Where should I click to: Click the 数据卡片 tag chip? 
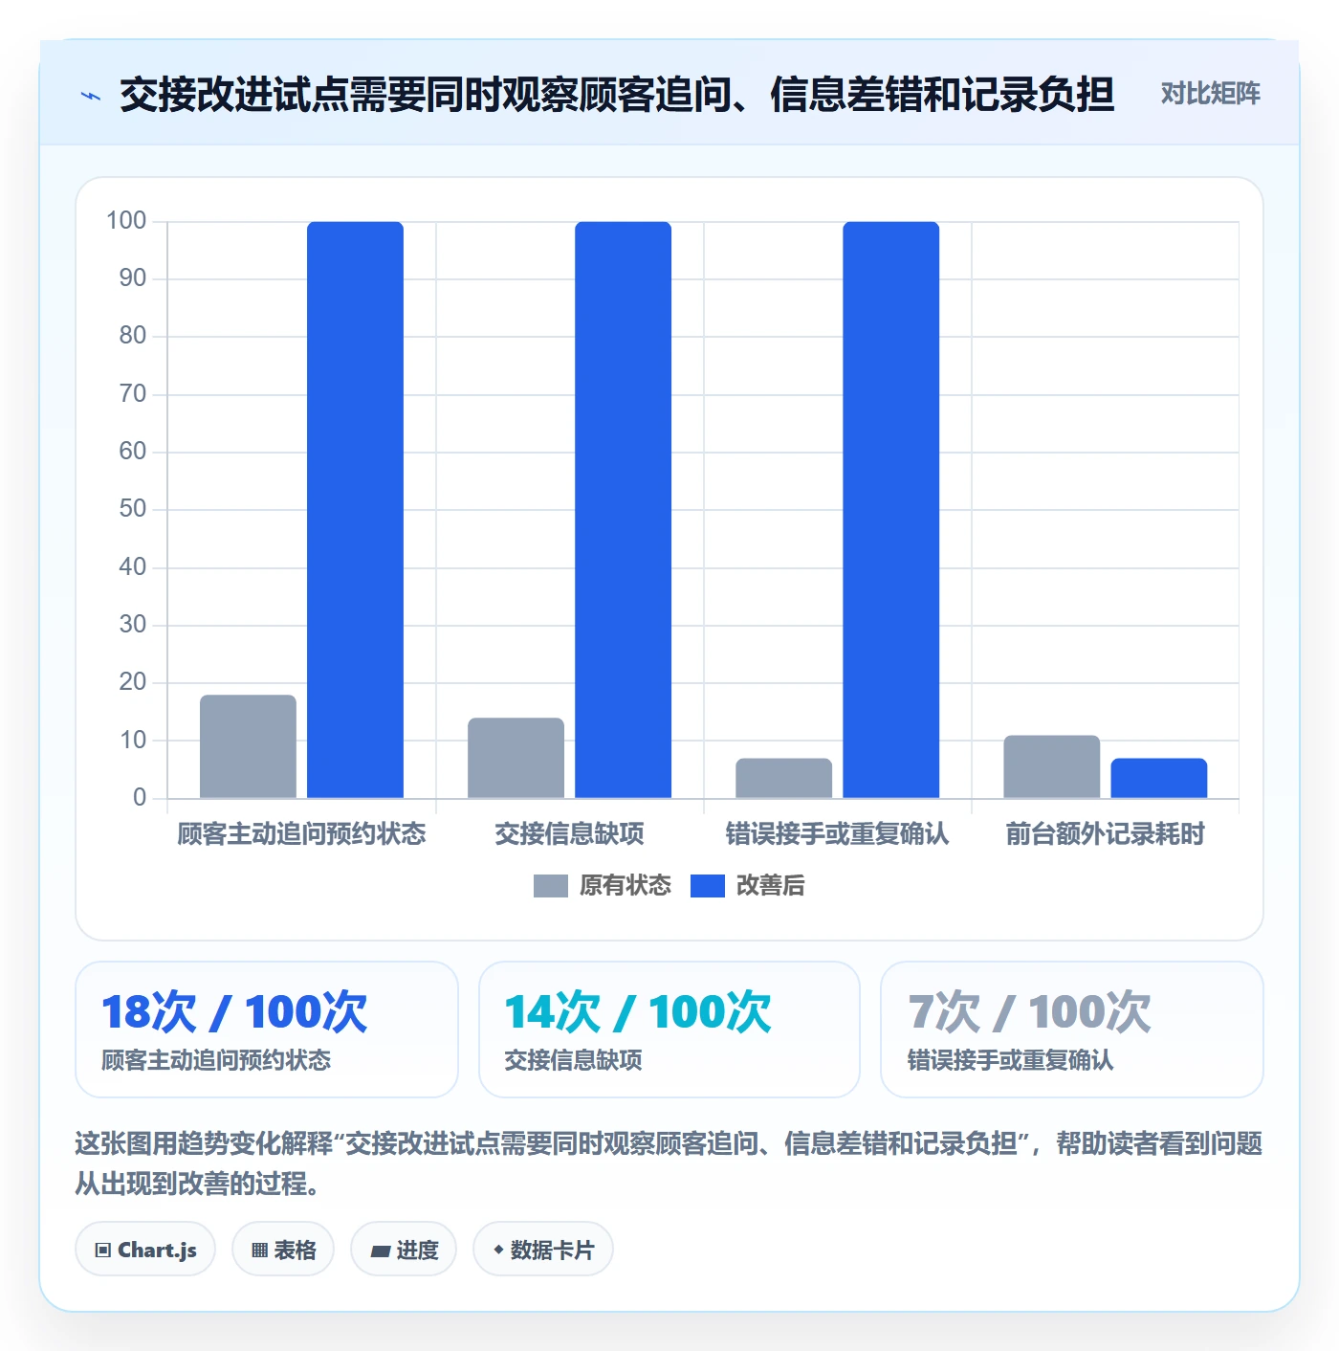tap(543, 1249)
